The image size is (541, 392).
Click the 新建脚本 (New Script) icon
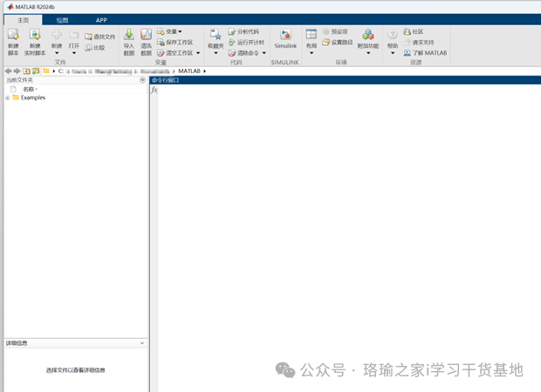(x=13, y=35)
